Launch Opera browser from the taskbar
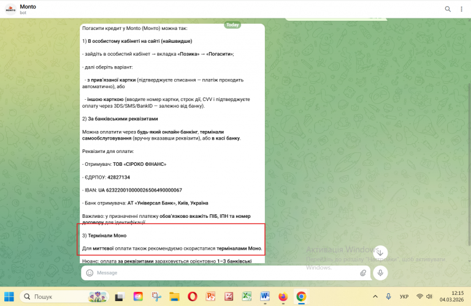This screenshot has height=306, width=471. pyautogui.click(x=193, y=297)
